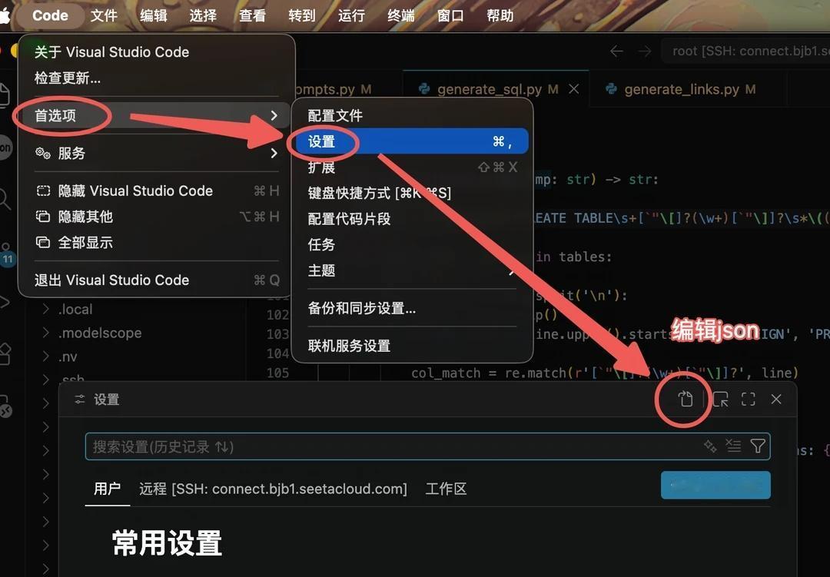Click the icon beside 隐藏其他

click(43, 217)
